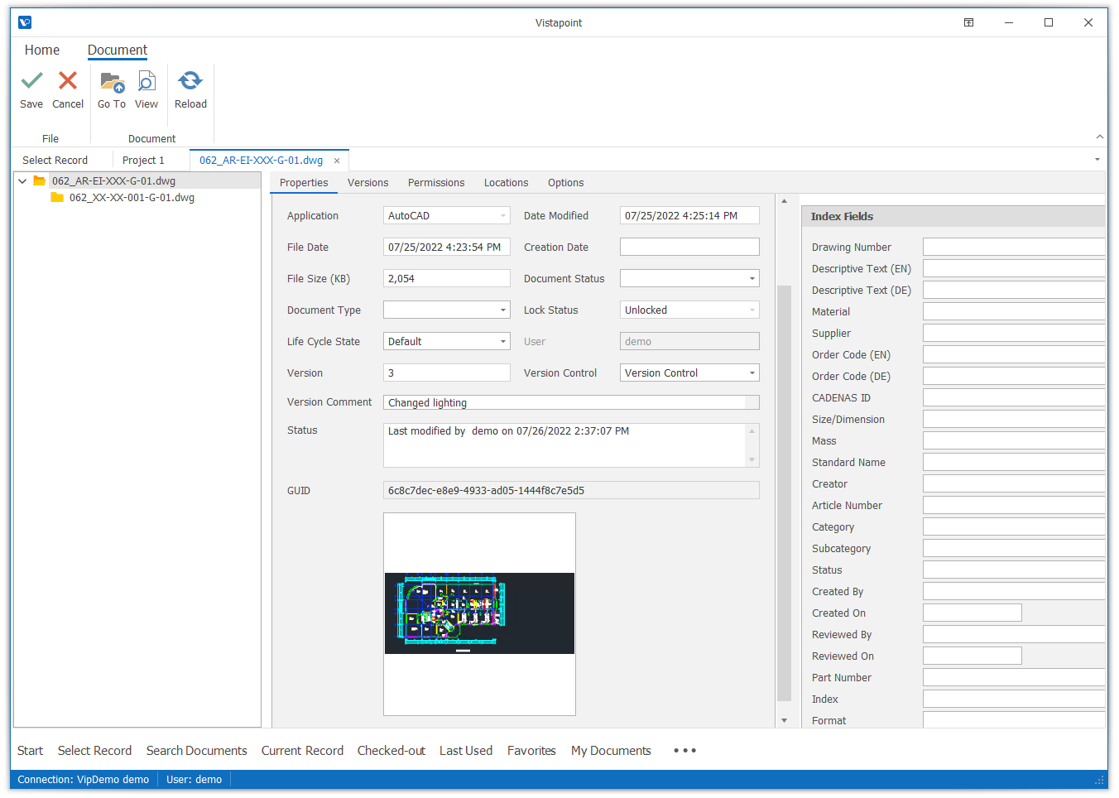
Task: Open the Search Documents view
Action: 196,751
